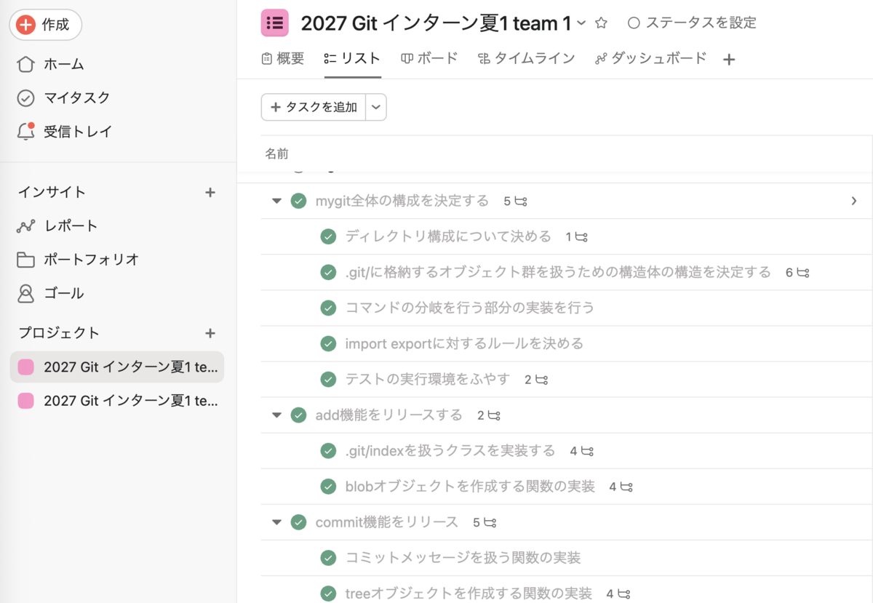
Task: Open 受信トレイ inbox bell icon
Action: click(x=25, y=132)
